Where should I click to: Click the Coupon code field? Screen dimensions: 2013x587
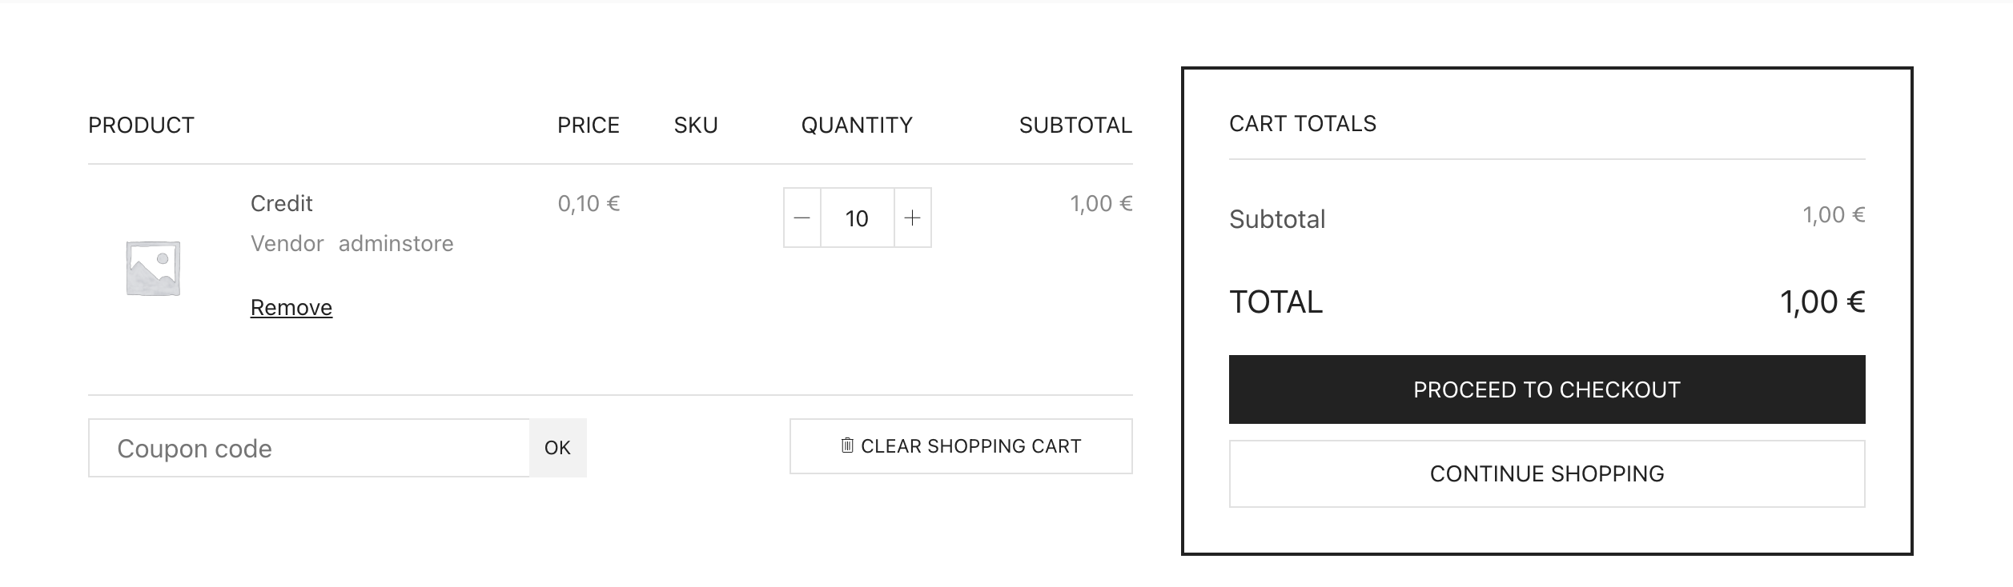tap(309, 448)
